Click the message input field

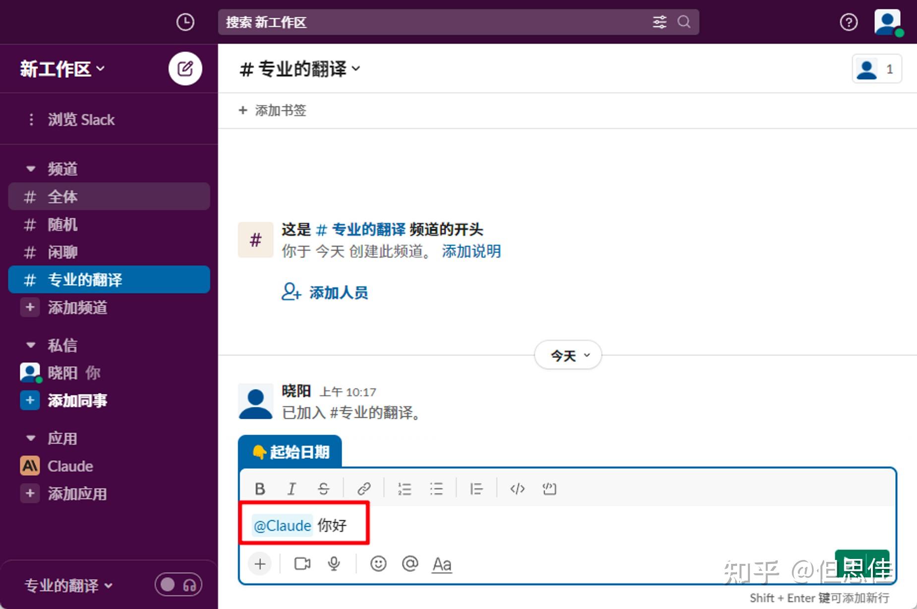568,525
